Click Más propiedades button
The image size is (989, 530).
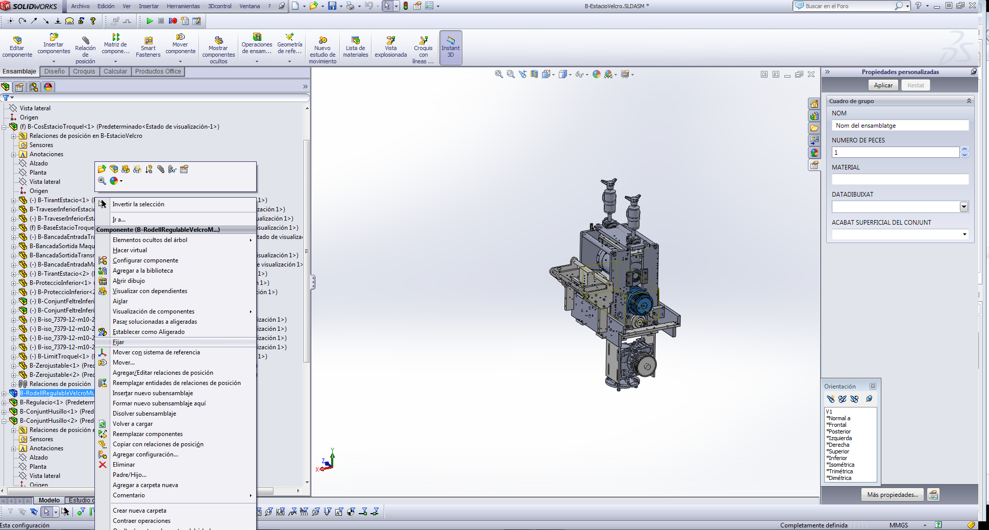click(x=893, y=495)
